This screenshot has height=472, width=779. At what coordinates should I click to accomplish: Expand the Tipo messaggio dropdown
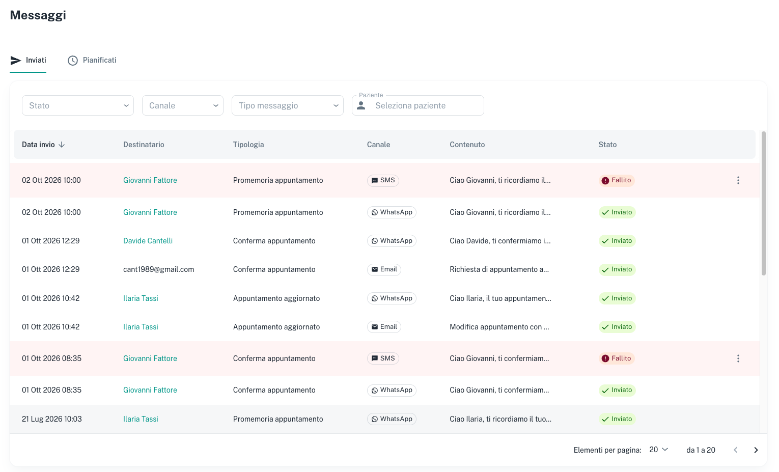288,105
